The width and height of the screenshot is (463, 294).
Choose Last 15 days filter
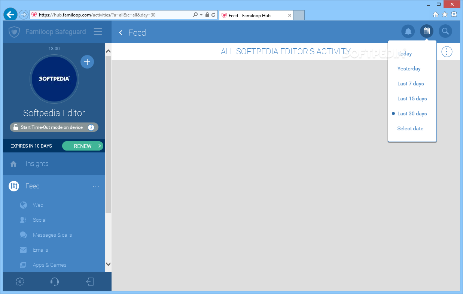coord(412,98)
